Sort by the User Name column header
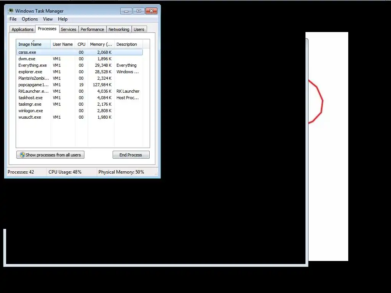Image resolution: width=391 pixels, height=293 pixels. 63,44
